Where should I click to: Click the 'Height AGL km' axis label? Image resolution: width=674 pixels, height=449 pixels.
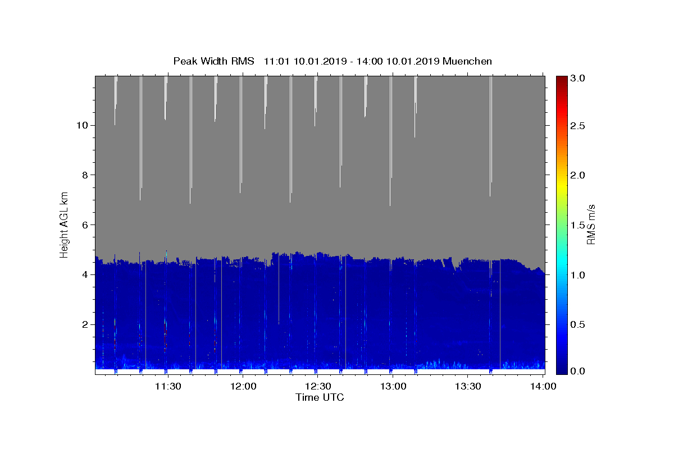pyautogui.click(x=65, y=224)
